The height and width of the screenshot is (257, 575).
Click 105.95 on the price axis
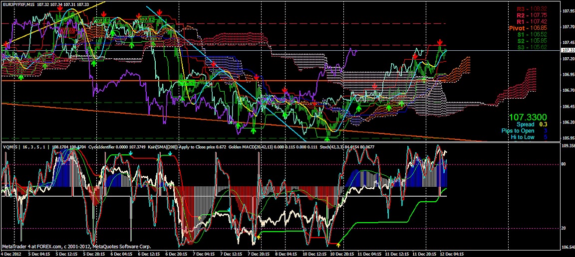568,137
